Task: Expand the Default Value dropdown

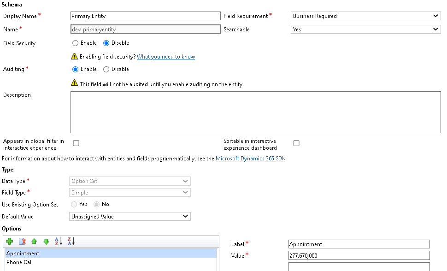Action: (129, 217)
